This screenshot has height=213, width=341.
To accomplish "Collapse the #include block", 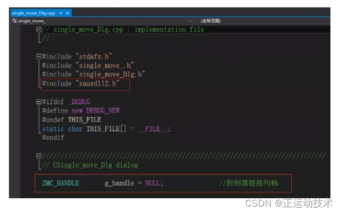I will point(39,57).
